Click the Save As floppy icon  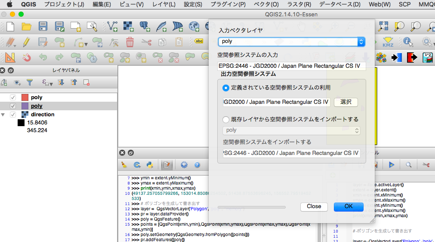pyautogui.click(x=59, y=26)
